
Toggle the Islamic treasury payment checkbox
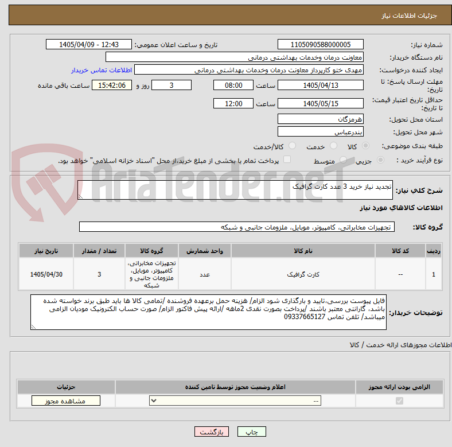click(287, 160)
